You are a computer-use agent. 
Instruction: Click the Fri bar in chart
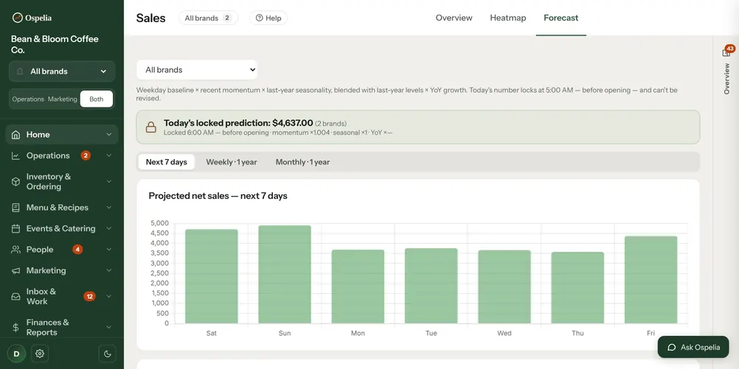click(651, 280)
